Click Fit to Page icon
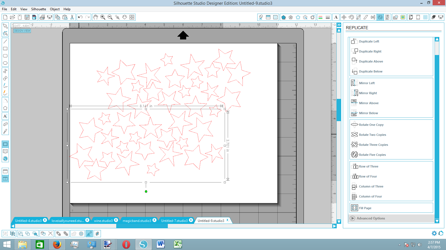The height and width of the screenshot is (250, 446). point(132,17)
